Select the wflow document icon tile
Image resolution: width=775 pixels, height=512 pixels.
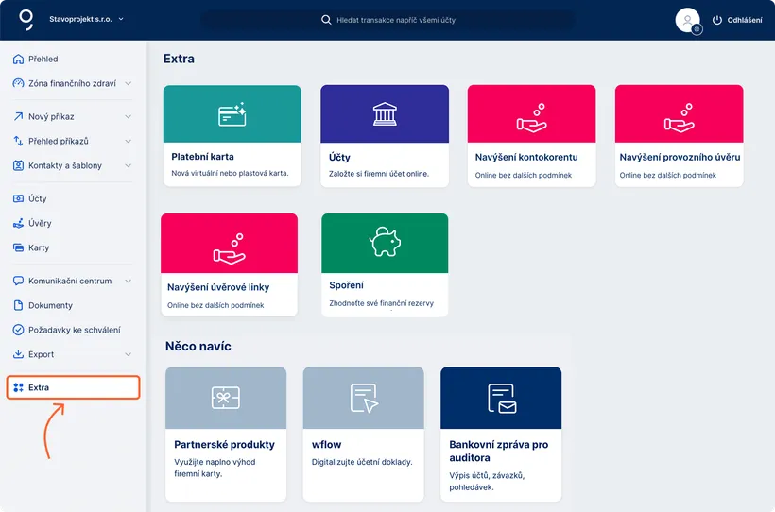(364, 398)
